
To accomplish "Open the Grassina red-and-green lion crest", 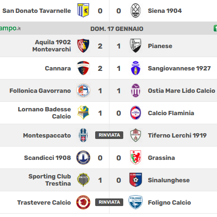I will click(x=136, y=158).
